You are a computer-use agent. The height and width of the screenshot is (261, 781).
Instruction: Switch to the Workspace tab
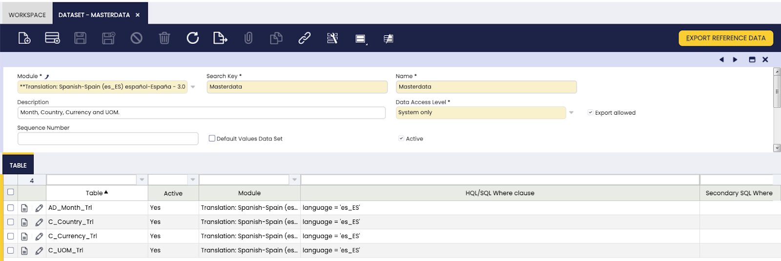tap(27, 15)
